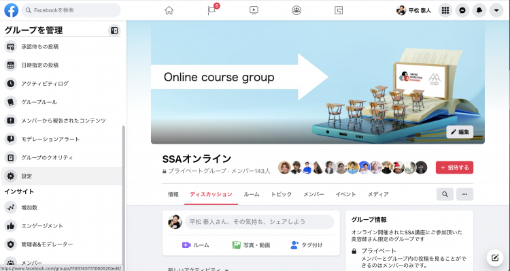Expand the account dropdown arrow at top right
510x271 pixels.
click(x=496, y=10)
